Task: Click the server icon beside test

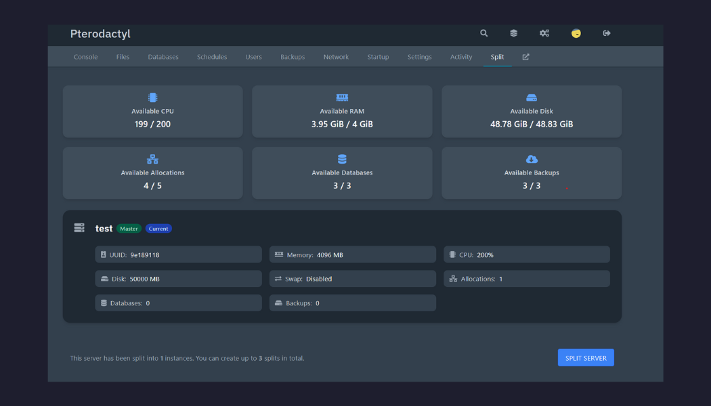Action: 79,227
